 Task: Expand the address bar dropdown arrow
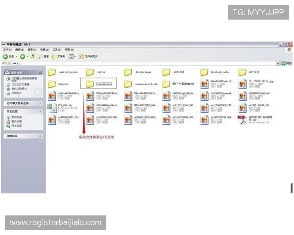(278, 63)
